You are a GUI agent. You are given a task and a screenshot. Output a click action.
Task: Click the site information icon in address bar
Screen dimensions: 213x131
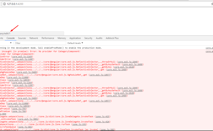(5, 4)
